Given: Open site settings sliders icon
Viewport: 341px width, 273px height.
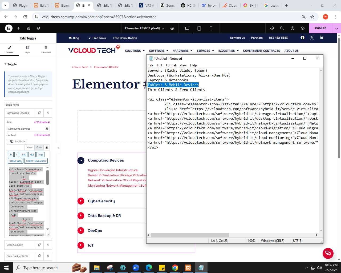Looking at the screenshot, I should 29,28.
